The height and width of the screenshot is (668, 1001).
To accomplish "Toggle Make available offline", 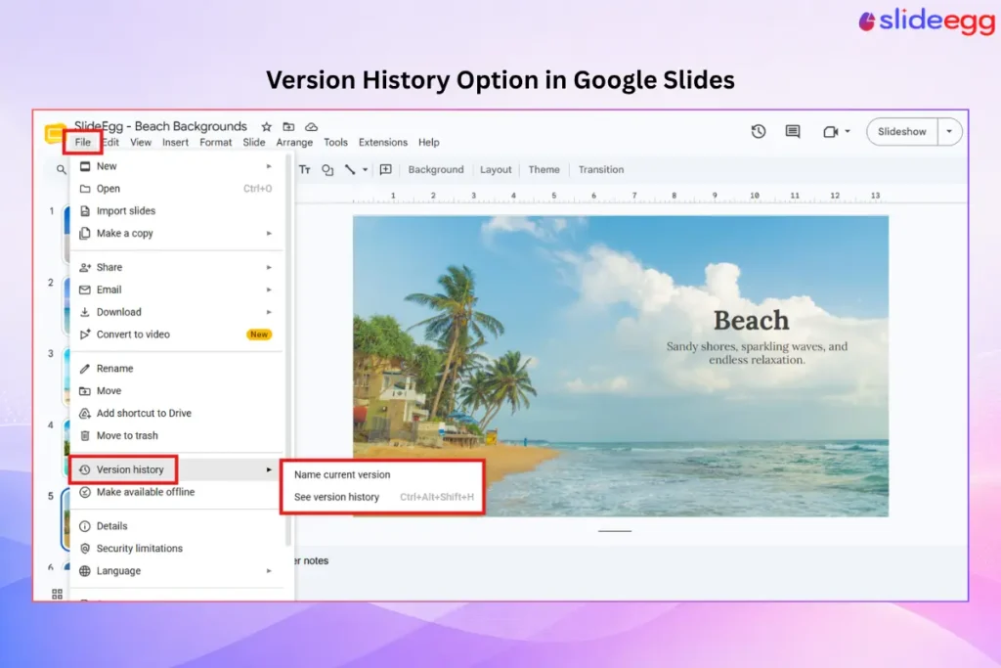I will pyautogui.click(x=176, y=492).
